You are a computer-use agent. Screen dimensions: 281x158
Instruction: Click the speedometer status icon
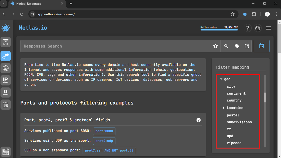click(258, 28)
